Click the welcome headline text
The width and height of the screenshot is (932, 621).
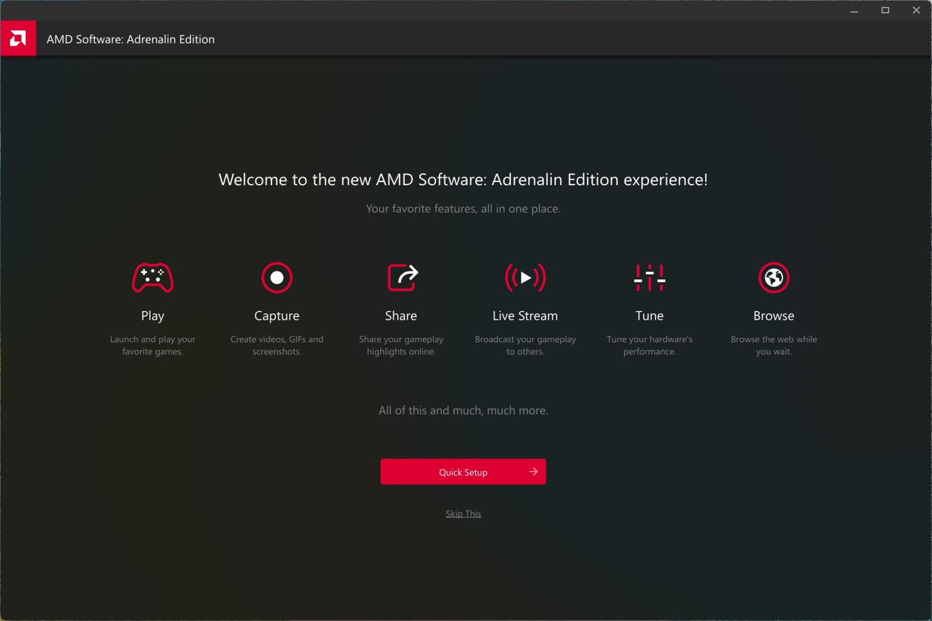click(463, 180)
